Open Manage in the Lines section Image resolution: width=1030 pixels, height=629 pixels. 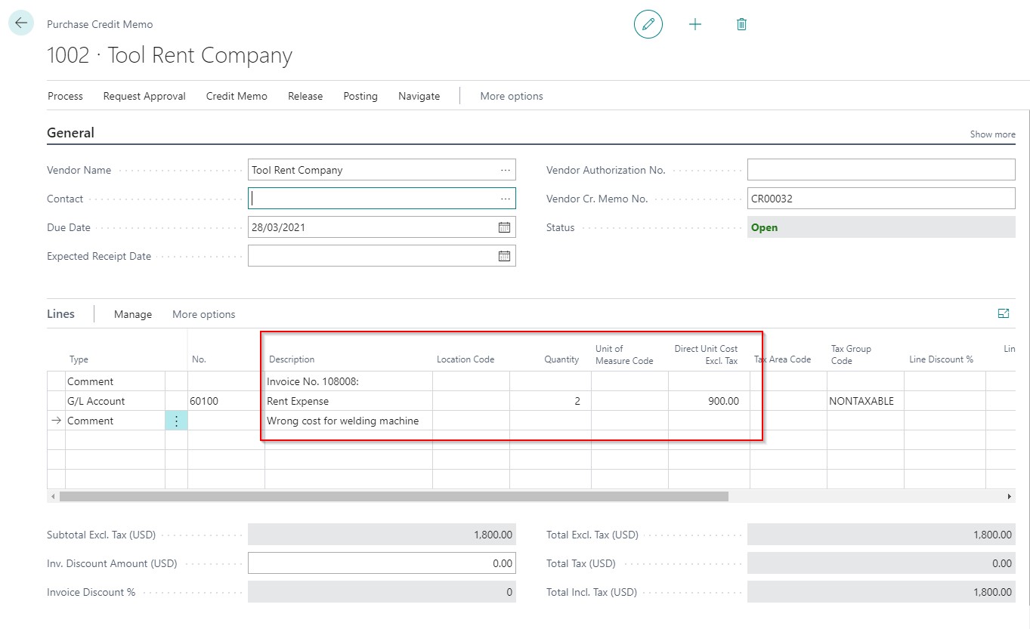133,314
